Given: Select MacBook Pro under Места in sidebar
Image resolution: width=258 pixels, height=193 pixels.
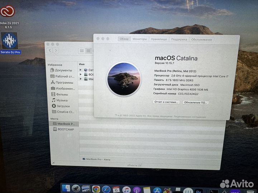Looking at the screenshot, I should pos(64,124).
